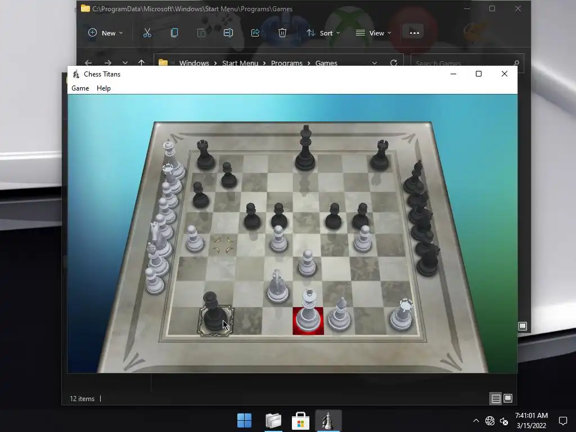Switch Explorer to details view layout

click(x=496, y=399)
